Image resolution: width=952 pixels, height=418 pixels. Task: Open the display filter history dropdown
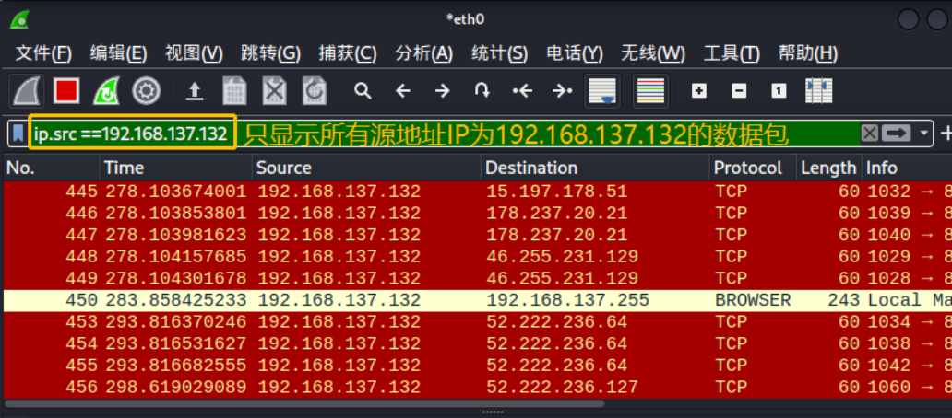924,133
